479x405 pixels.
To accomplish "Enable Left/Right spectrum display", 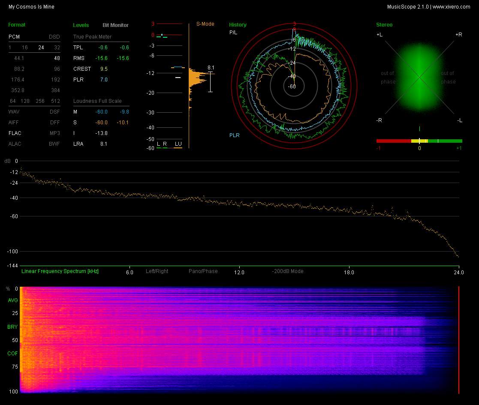I will click(x=157, y=271).
